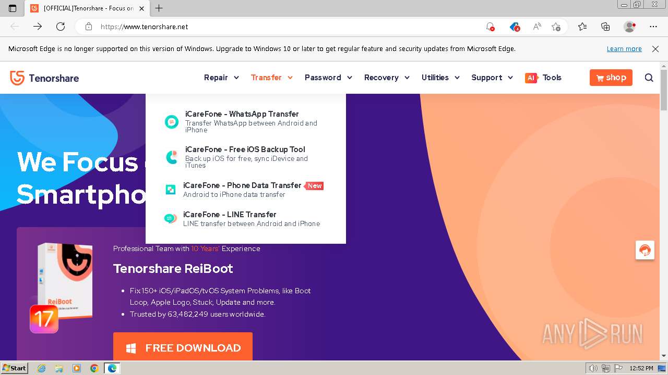This screenshot has height=375, width=668.
Task: Add page to favorites star icon
Action: 556,27
